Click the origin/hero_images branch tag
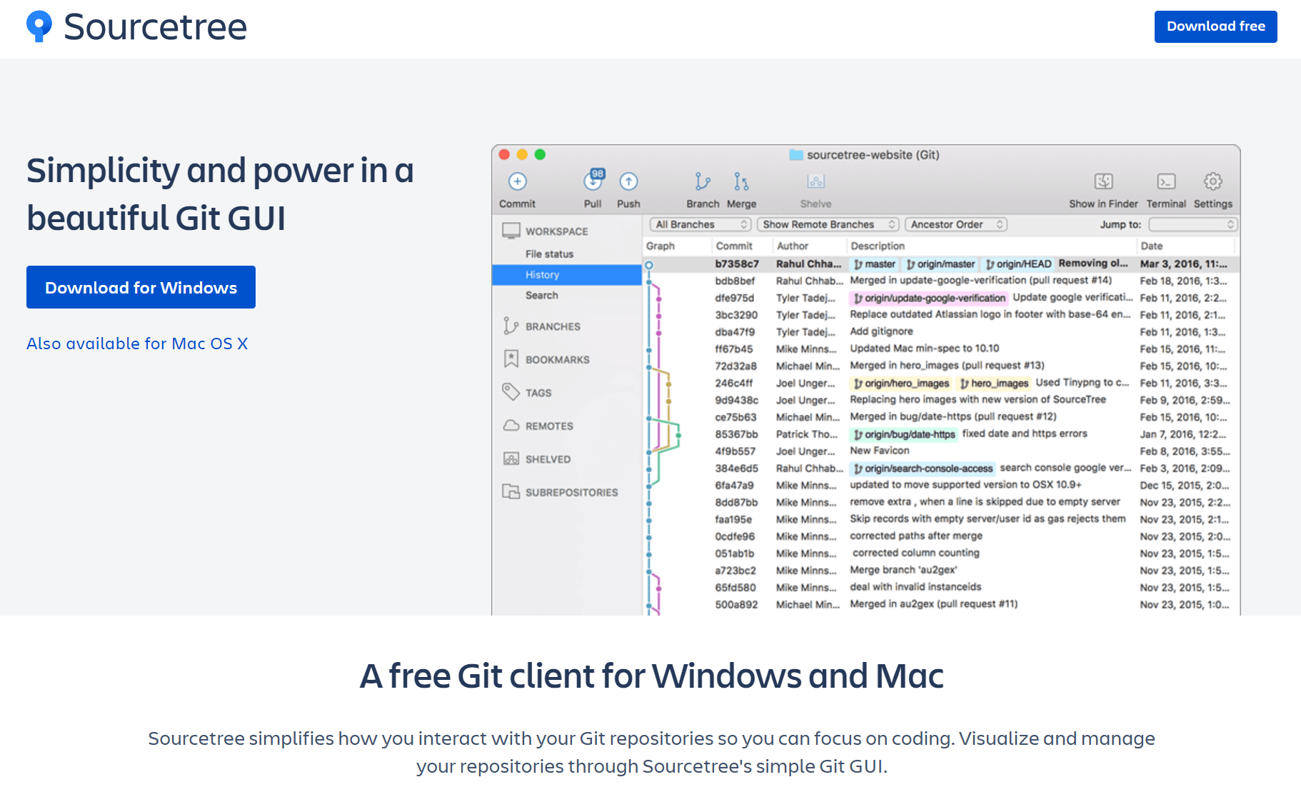1301x807 pixels. pos(901,384)
